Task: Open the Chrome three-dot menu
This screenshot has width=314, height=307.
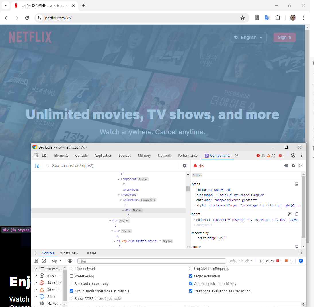Action: (x=303, y=18)
